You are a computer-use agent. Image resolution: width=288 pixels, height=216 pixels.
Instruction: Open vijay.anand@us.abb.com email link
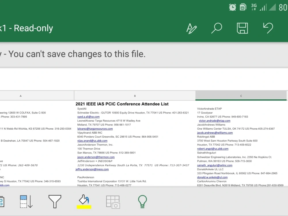[92, 141]
